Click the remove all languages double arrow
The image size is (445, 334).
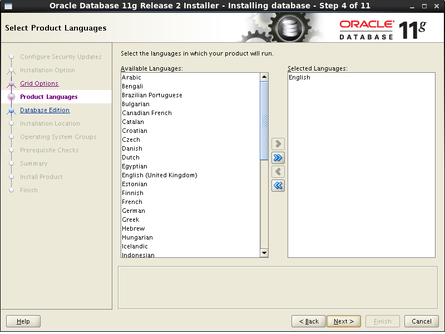tap(278, 186)
